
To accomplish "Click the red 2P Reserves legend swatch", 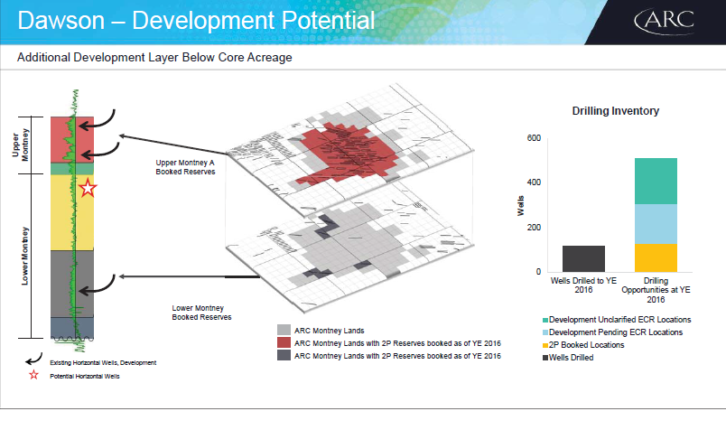I will [284, 342].
